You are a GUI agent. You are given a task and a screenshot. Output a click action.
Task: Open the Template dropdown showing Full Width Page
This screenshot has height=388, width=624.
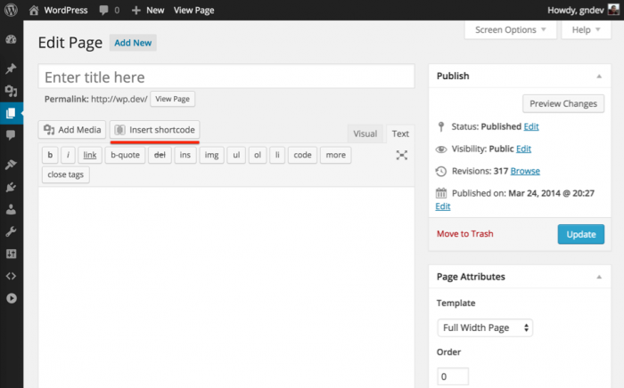pyautogui.click(x=485, y=327)
